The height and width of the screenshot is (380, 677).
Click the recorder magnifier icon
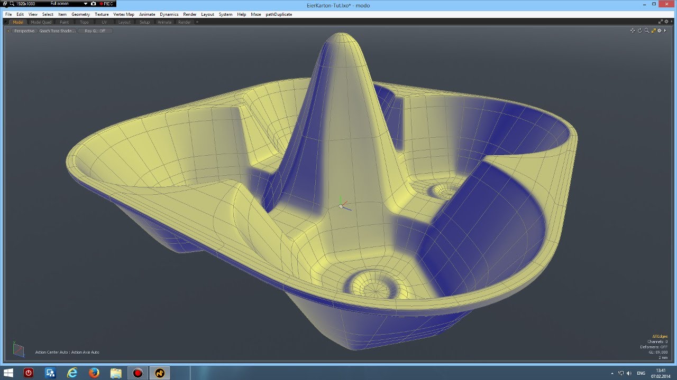point(12,4)
